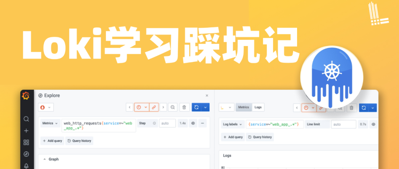
Task: Add query in the left pane
Action: [x=52, y=141]
